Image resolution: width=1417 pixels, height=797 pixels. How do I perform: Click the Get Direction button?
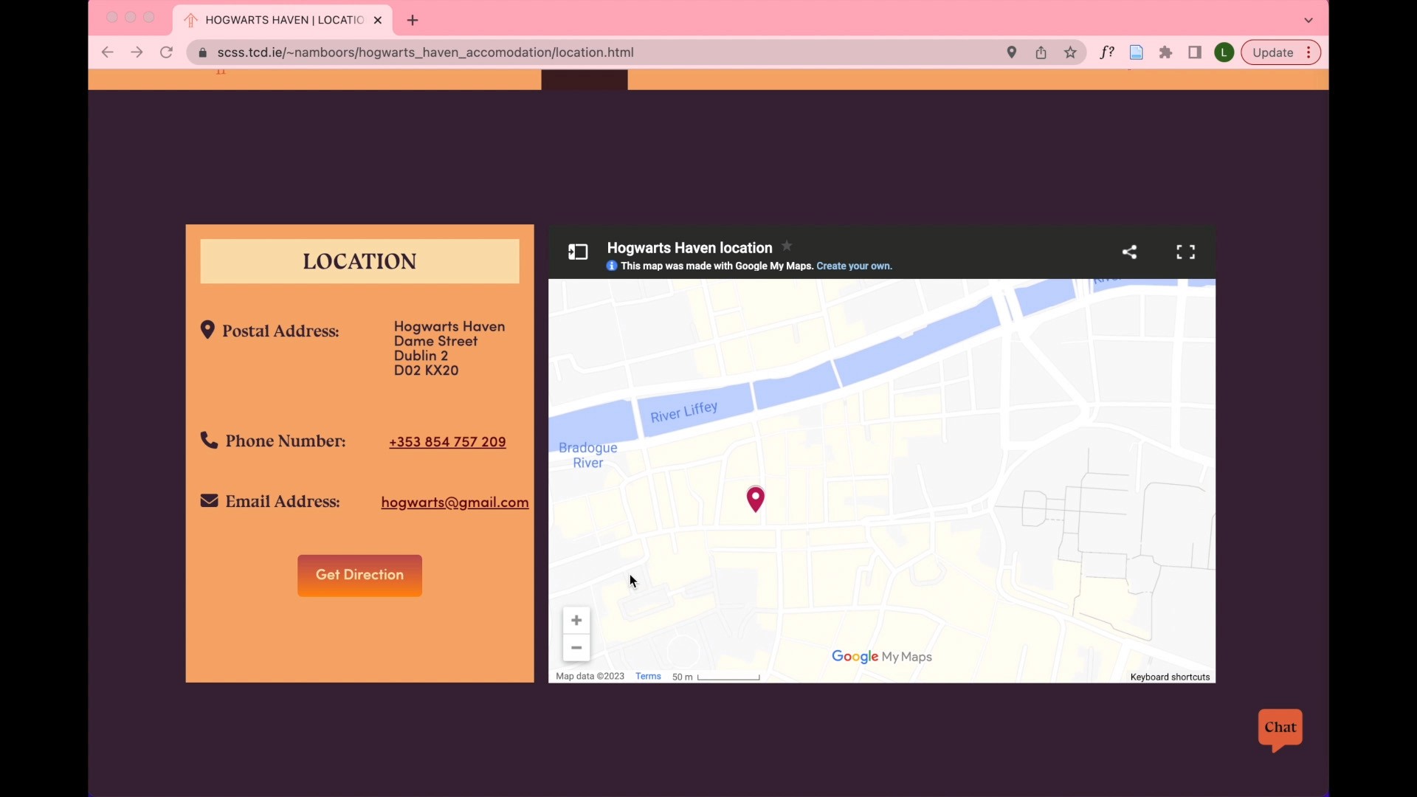359,576
